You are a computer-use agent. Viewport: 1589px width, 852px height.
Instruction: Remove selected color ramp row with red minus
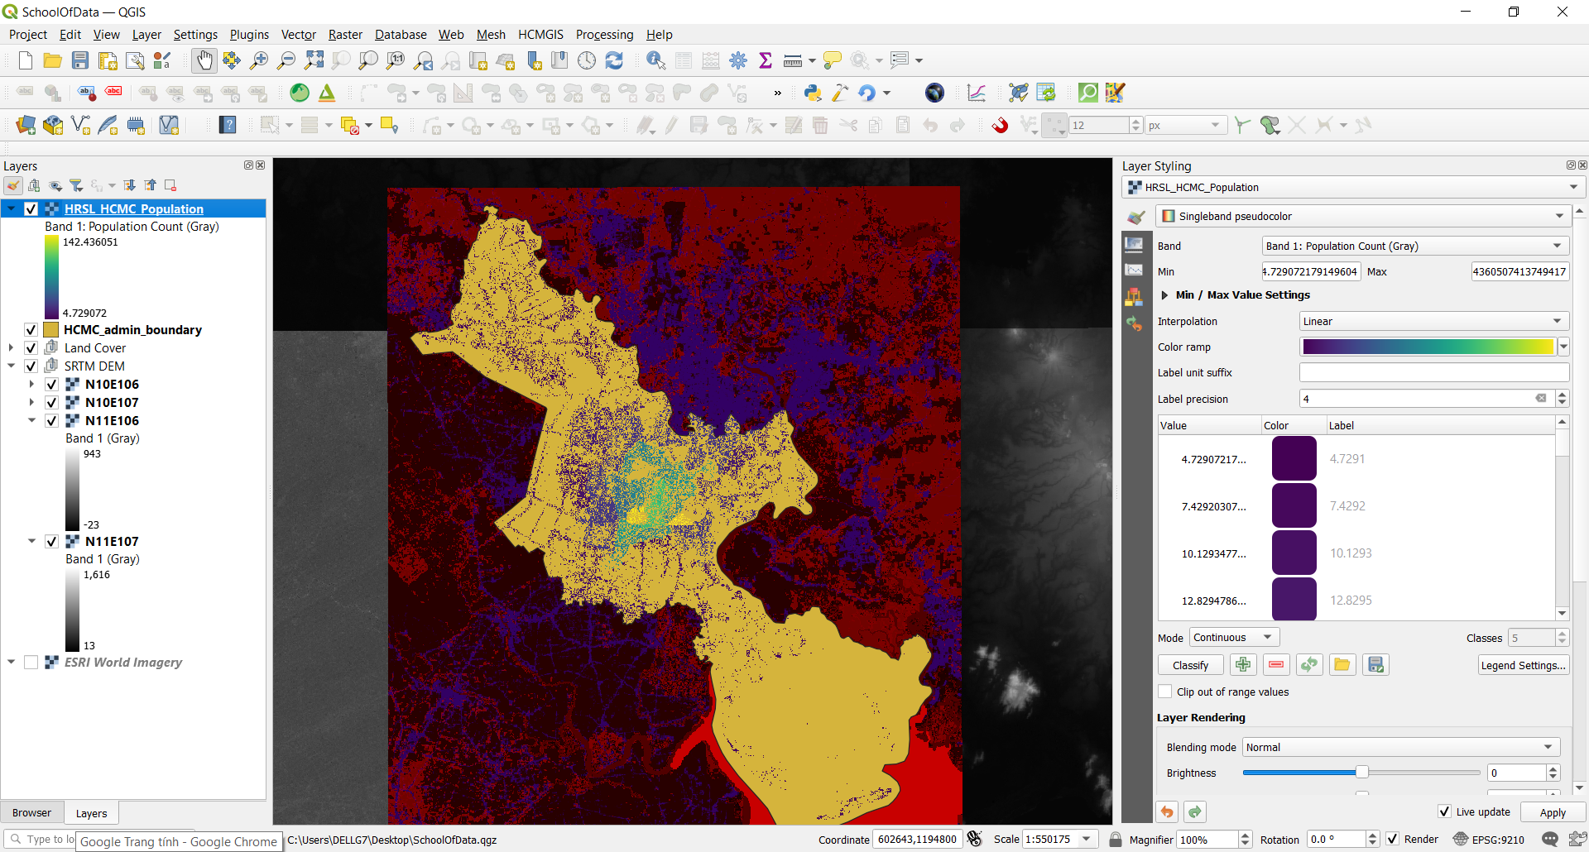pos(1276,665)
